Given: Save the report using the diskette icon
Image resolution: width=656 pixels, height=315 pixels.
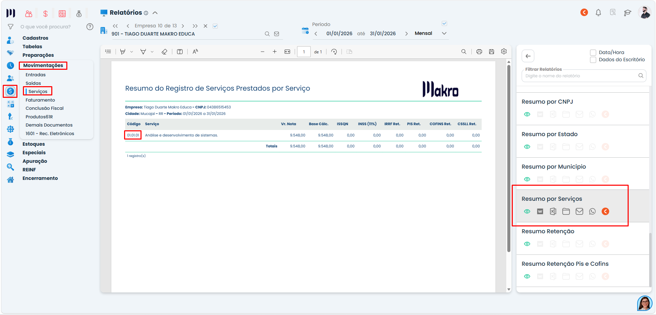Looking at the screenshot, I should pyautogui.click(x=492, y=52).
